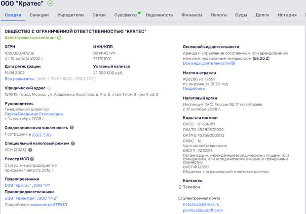Open predecessor ООО "Тенантри" link
Viewport: 306px width, 214px height.
21,198
